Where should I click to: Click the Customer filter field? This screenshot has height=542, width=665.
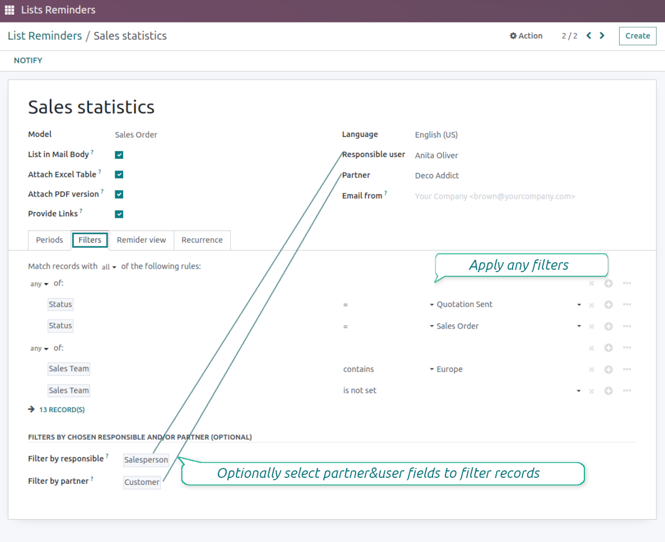click(x=142, y=482)
